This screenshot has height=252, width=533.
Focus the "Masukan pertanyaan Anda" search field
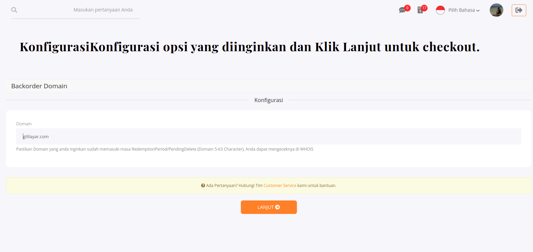[103, 10]
